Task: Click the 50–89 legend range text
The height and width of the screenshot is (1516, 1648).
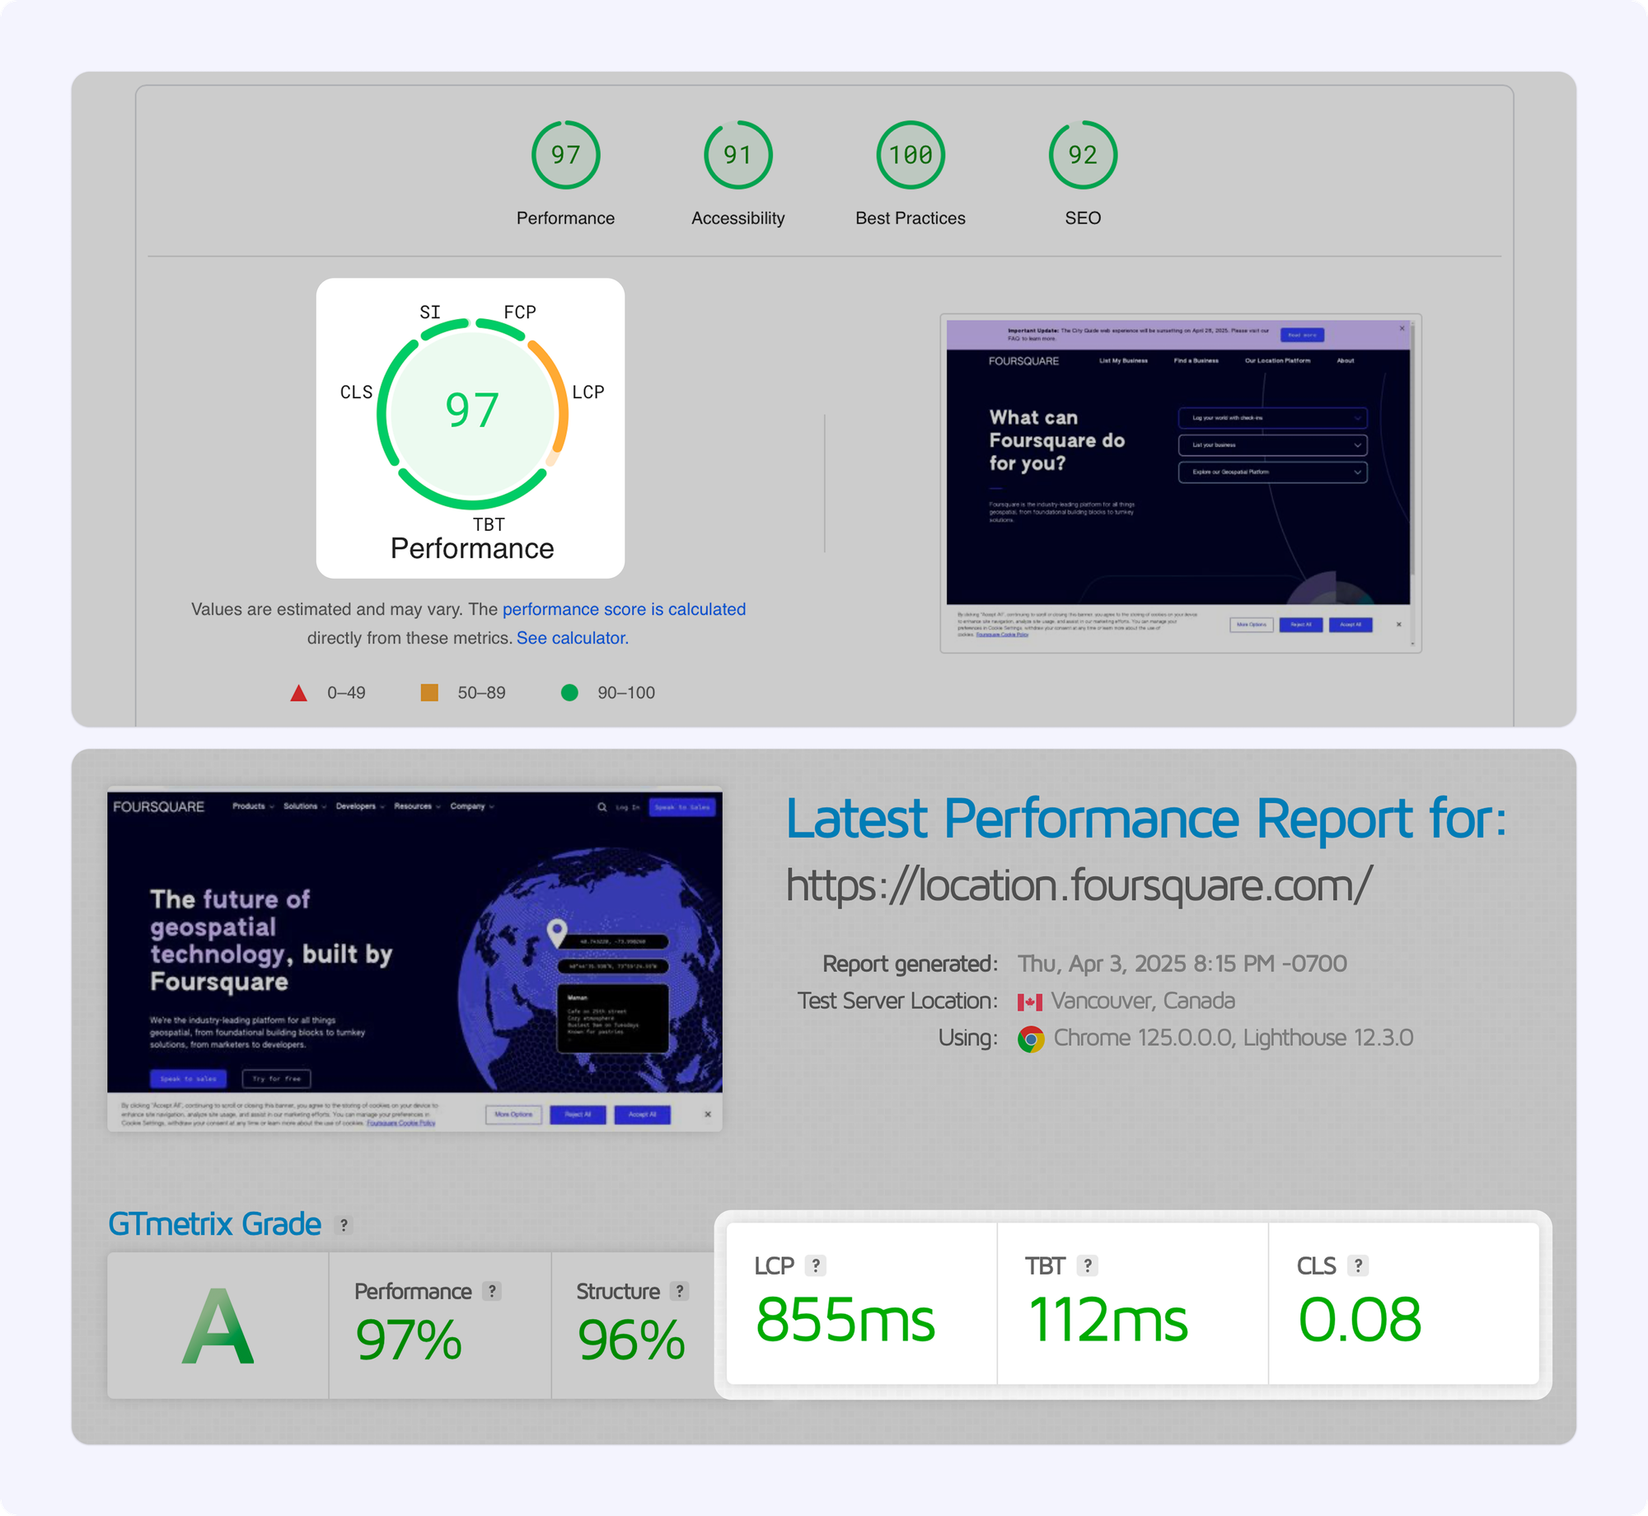Action: (482, 693)
